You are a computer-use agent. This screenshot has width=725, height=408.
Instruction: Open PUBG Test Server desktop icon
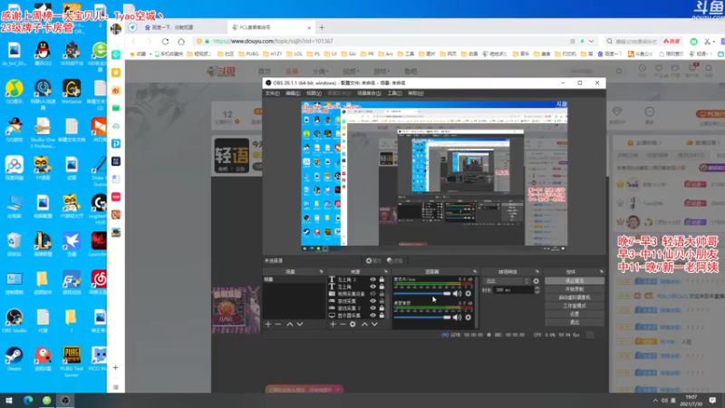coord(72,361)
